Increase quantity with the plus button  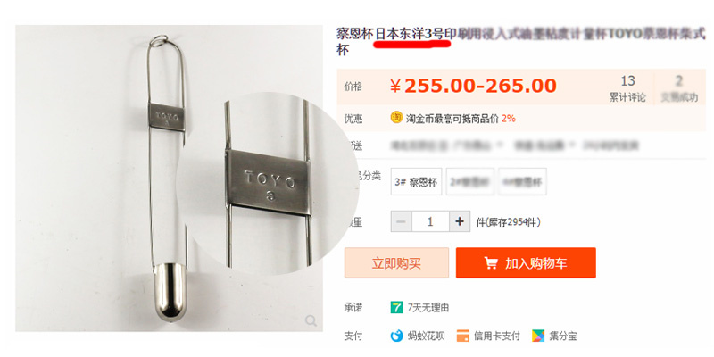[x=460, y=221]
